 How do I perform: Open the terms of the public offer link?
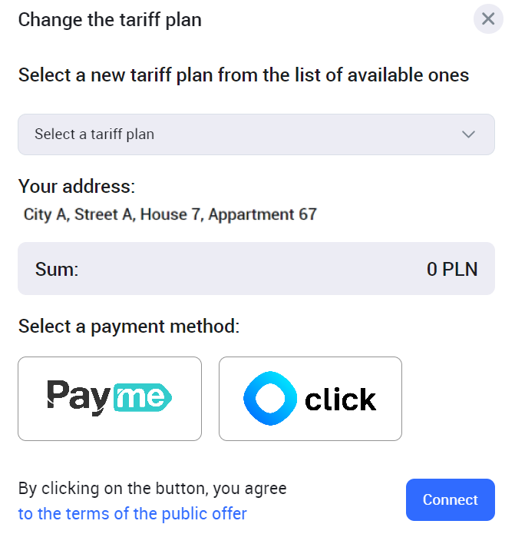(133, 513)
